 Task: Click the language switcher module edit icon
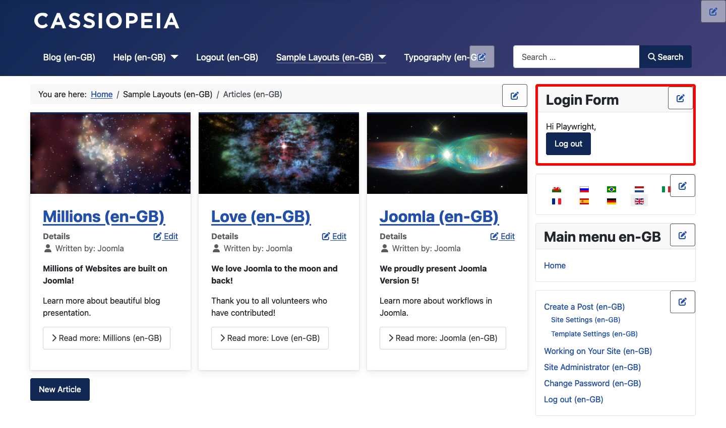point(682,185)
